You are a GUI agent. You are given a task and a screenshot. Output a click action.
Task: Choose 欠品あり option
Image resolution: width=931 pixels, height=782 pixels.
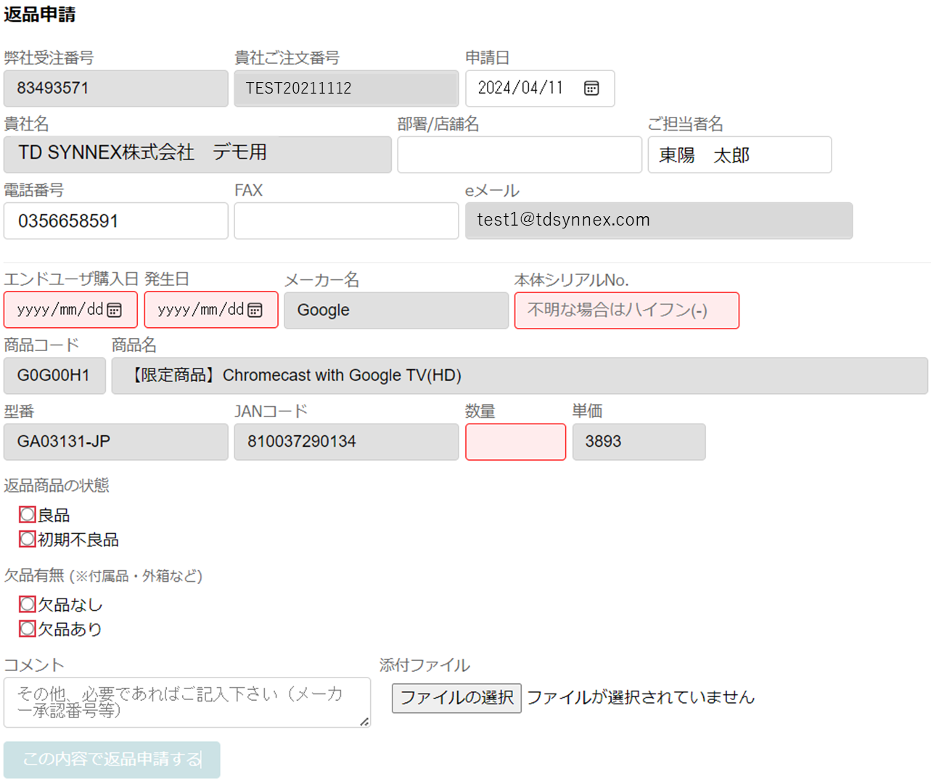[x=28, y=628]
